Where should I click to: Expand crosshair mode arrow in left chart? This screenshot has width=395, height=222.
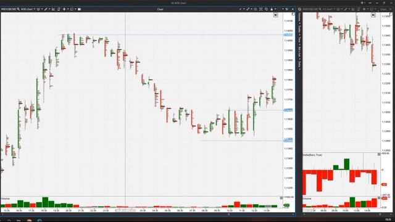tap(68, 9)
